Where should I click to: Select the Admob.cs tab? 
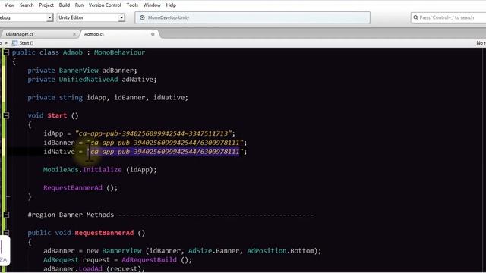(x=94, y=34)
